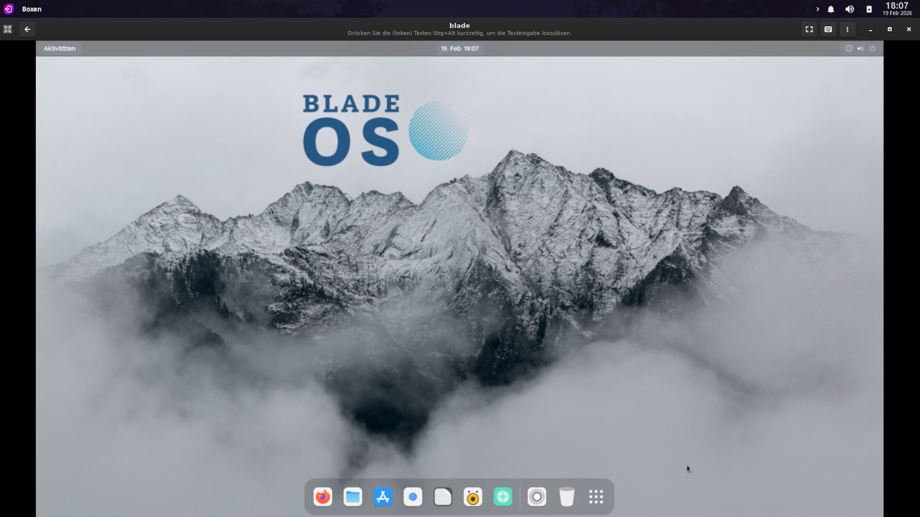Image resolution: width=920 pixels, height=517 pixels.
Task: Open the guest system status menu
Action: tap(861, 49)
